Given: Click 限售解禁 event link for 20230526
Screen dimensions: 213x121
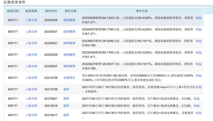Looking at the screenshot, I should (69, 55).
